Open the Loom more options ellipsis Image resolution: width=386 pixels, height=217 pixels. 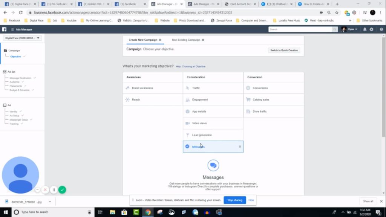[37, 190]
